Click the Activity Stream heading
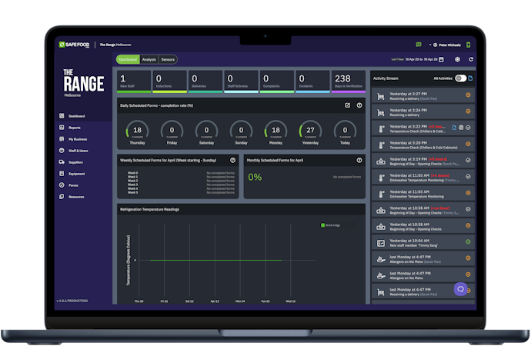This screenshot has height=346, width=531. point(386,78)
